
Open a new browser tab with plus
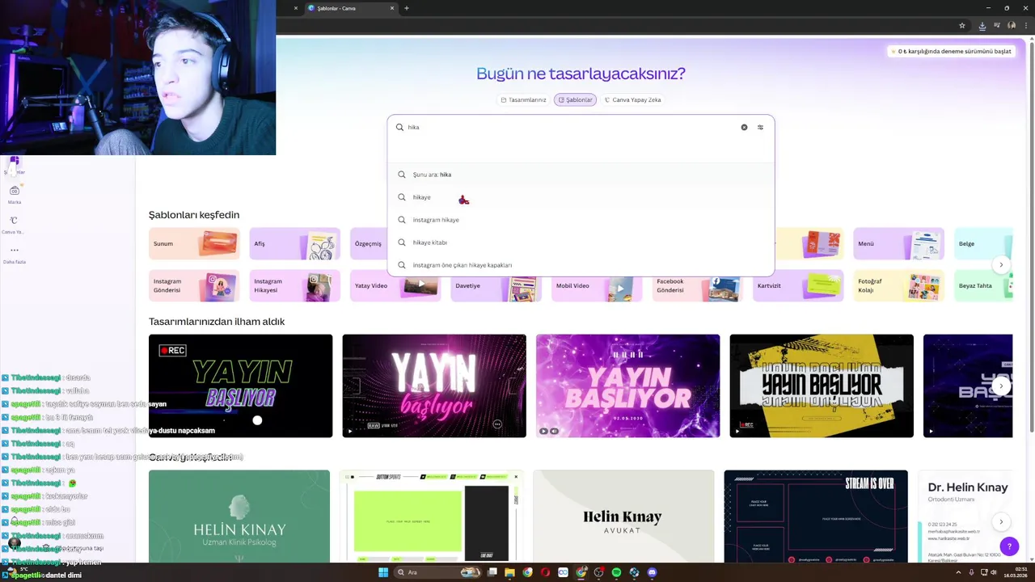click(406, 8)
